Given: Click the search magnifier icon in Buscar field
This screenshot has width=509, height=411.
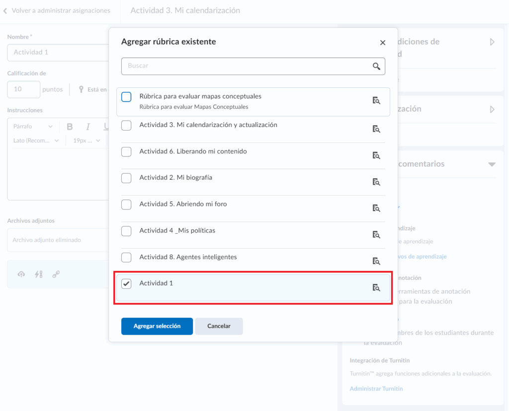Looking at the screenshot, I should click(376, 66).
